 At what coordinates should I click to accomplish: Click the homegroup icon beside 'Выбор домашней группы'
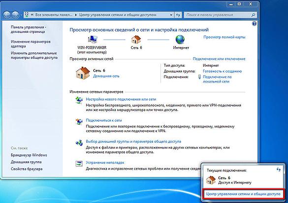[x=79, y=143]
